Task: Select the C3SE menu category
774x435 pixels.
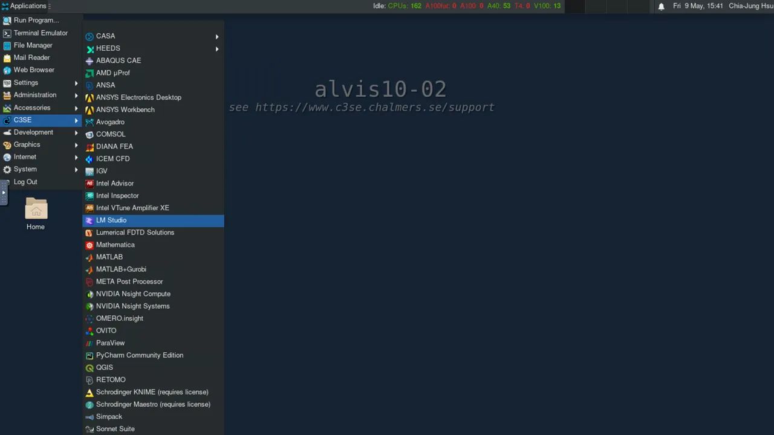Action: click(41, 120)
